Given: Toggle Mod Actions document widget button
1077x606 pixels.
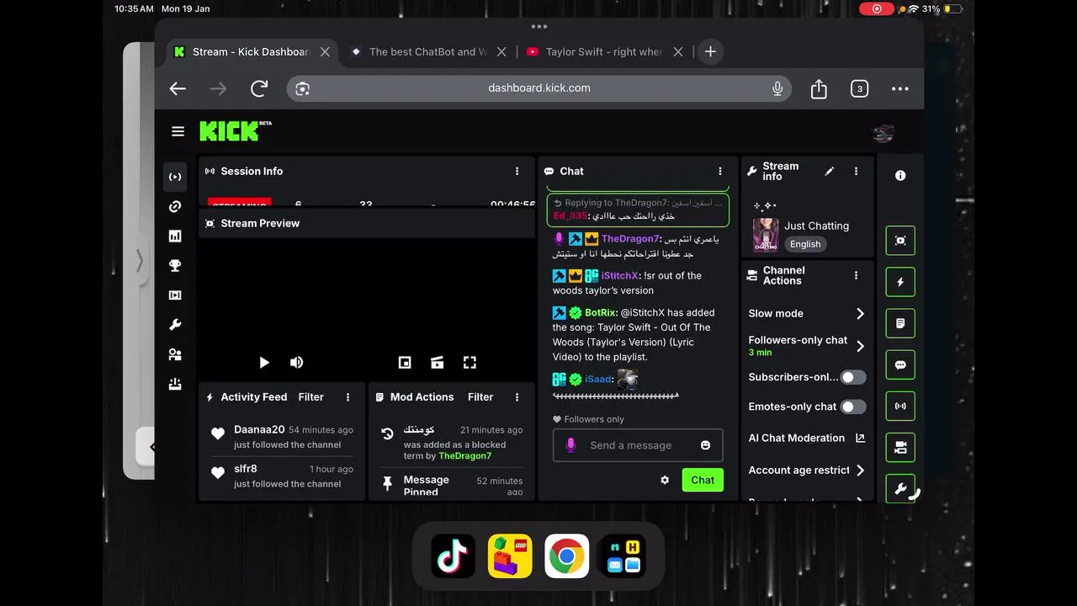Looking at the screenshot, I should [900, 323].
